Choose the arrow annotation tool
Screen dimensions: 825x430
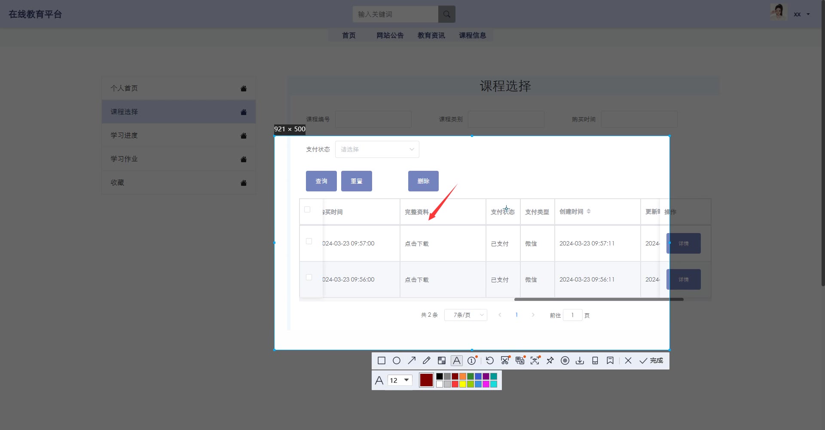[412, 360]
